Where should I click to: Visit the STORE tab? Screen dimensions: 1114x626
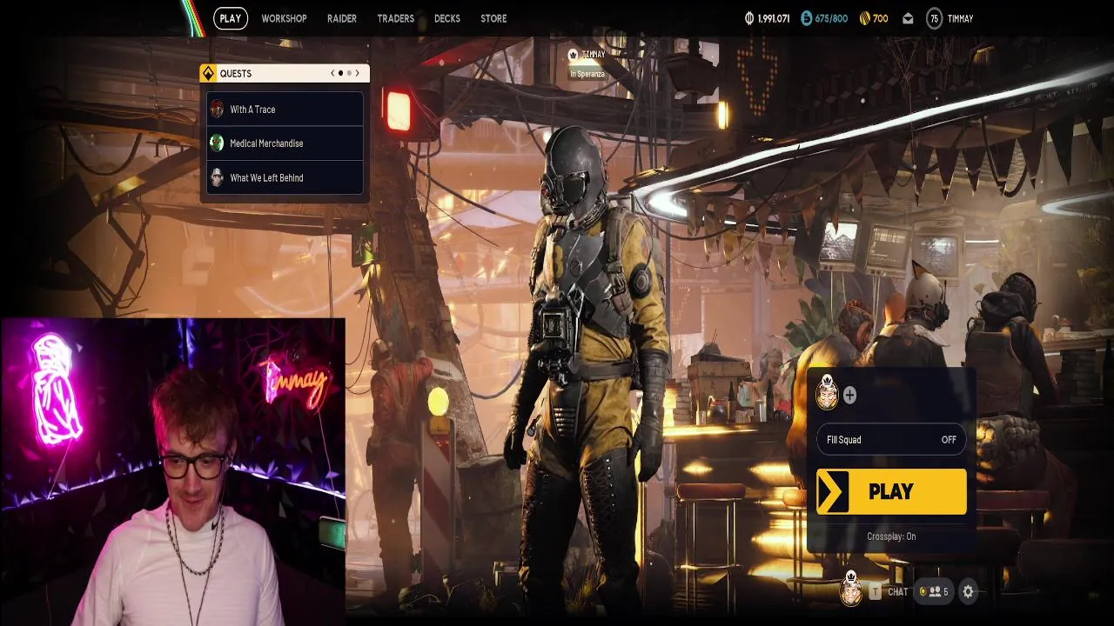coord(493,18)
